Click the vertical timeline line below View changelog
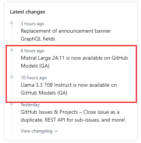The image size is (141, 143). [12, 132]
